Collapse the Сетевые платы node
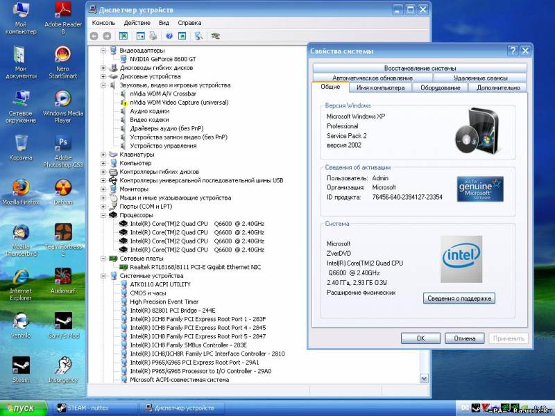The image size is (555, 416). pos(103,259)
